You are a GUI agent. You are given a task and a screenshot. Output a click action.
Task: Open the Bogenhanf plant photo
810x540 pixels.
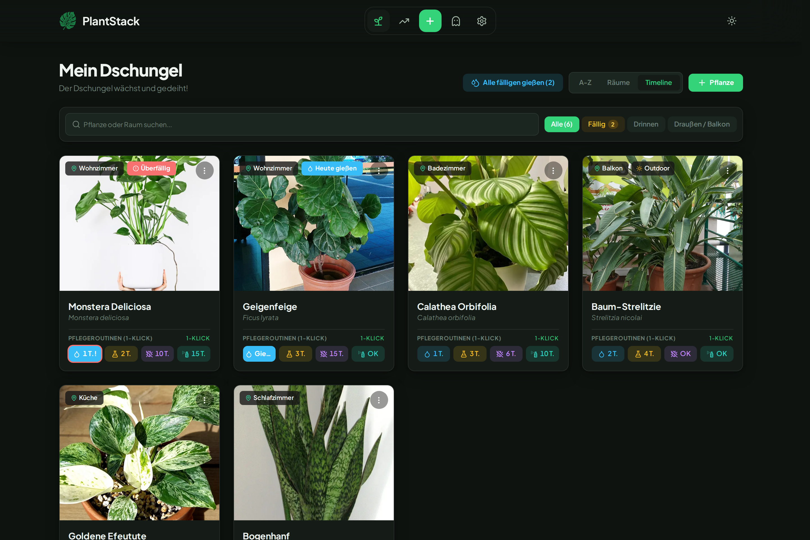point(314,453)
